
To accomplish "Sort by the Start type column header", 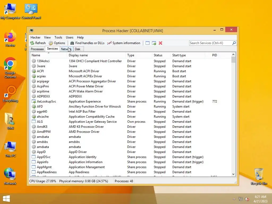I will tap(188, 55).
